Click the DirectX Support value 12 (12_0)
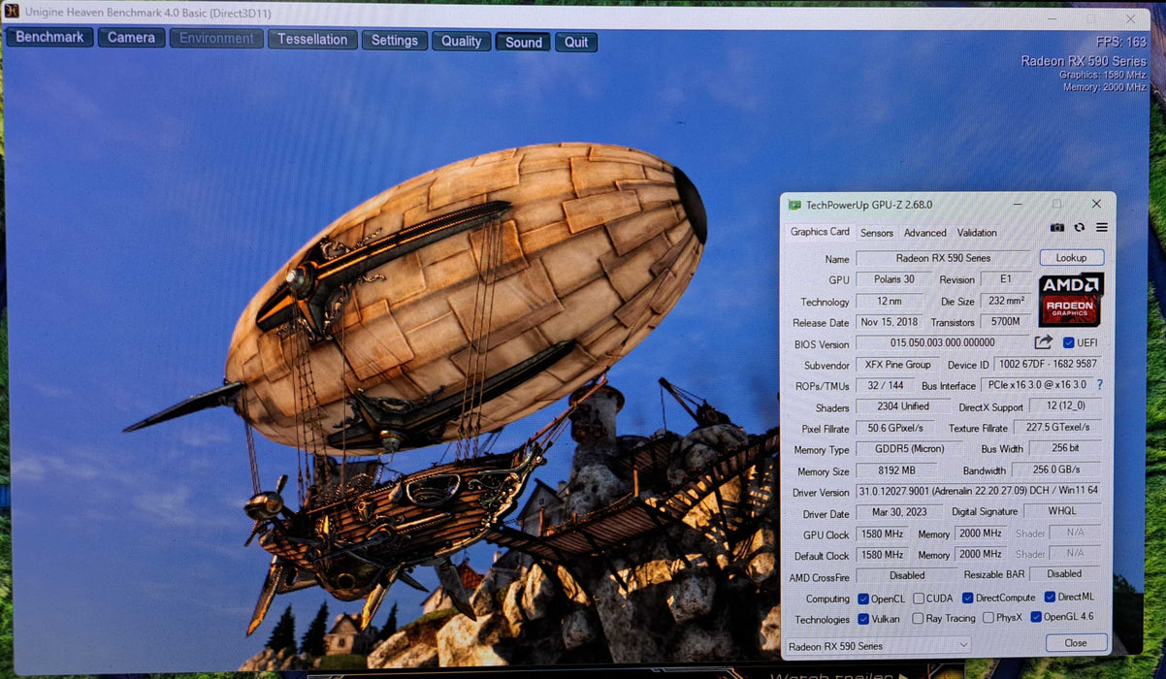The width and height of the screenshot is (1166, 679). 1066,406
